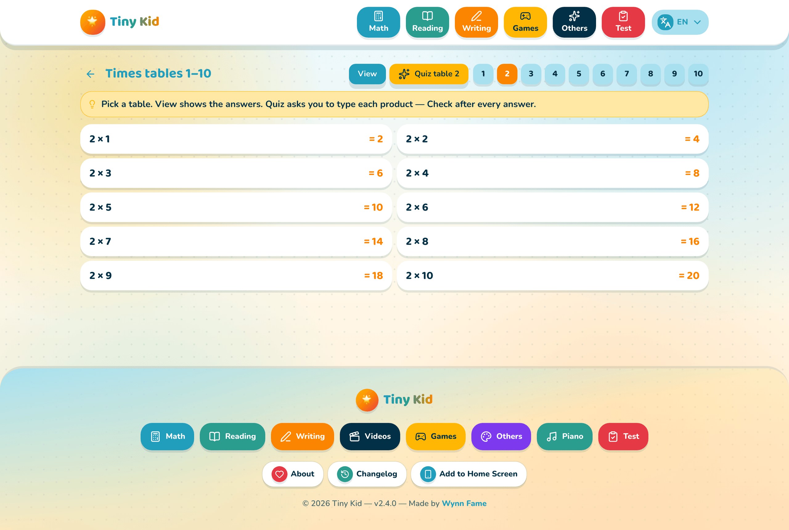Go back using the left arrow icon
789x530 pixels.
point(90,74)
